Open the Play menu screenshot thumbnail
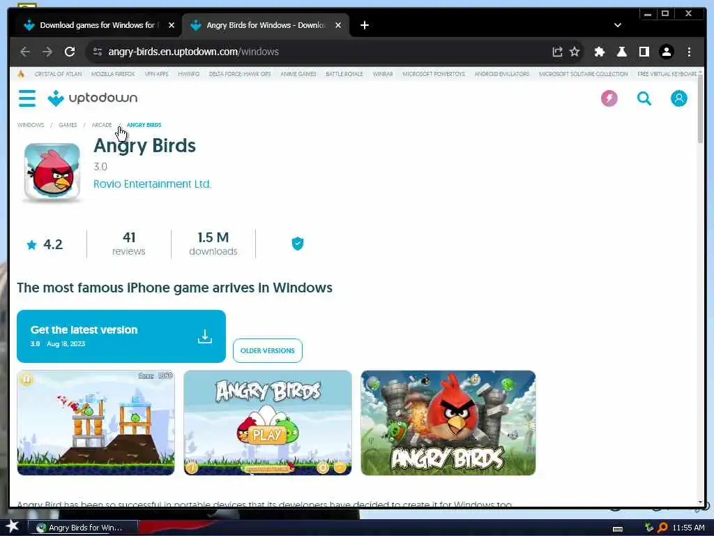 [268, 422]
